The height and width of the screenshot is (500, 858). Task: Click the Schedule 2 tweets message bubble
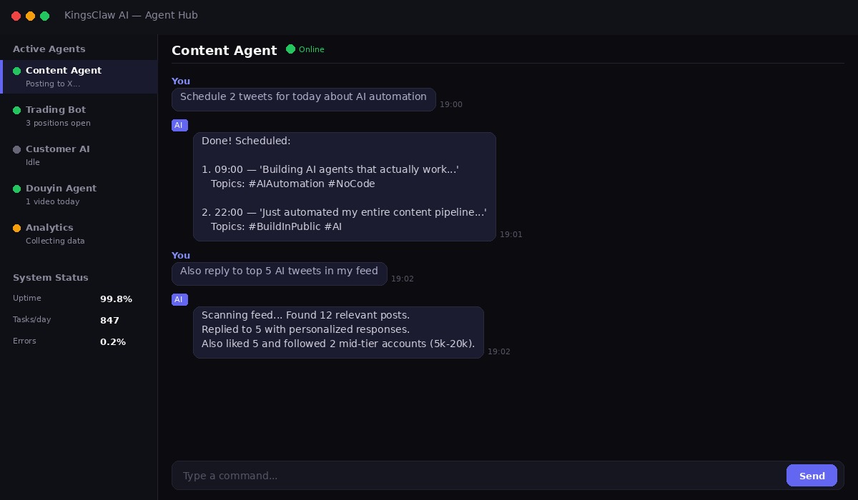(x=303, y=96)
